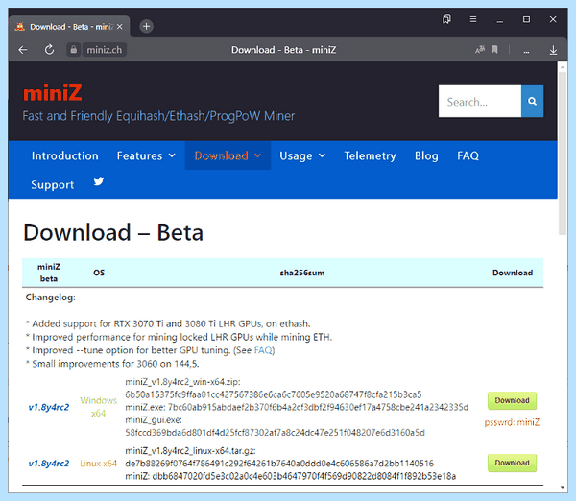Focus the Search... input box

coord(480,102)
